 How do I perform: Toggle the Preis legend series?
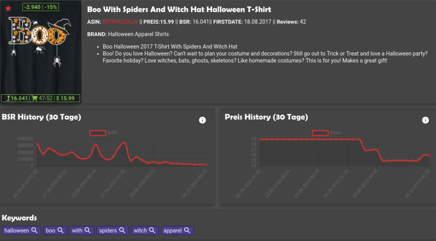[327, 133]
